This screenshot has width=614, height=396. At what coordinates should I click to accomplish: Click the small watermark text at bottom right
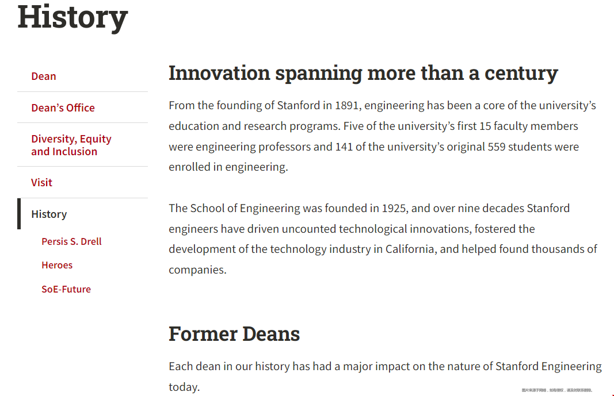click(556, 390)
